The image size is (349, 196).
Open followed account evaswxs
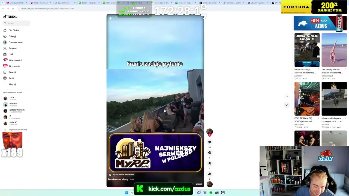10,105
